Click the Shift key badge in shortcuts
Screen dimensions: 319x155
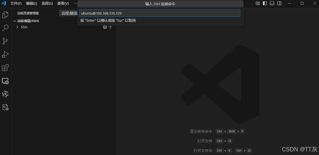point(232,131)
